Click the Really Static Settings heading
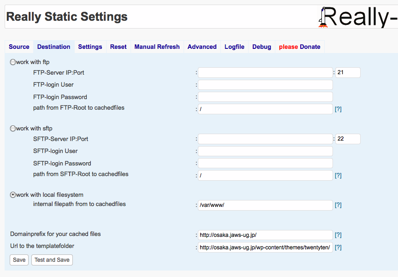The image size is (398, 277). pyautogui.click(x=67, y=17)
